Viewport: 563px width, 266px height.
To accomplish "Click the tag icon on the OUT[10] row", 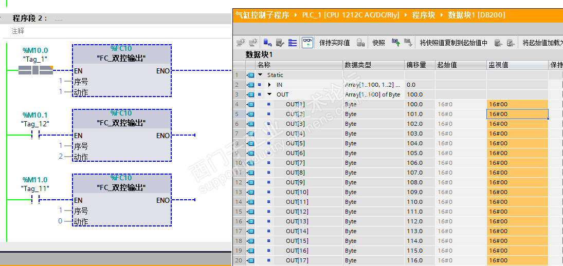I will coord(250,192).
